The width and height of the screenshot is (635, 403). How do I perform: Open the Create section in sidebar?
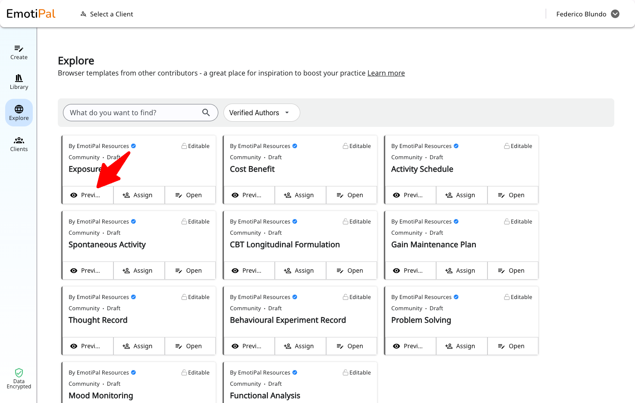[x=19, y=52]
